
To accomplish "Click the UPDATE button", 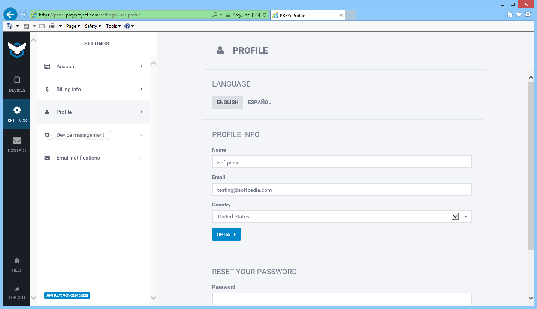I will click(226, 234).
